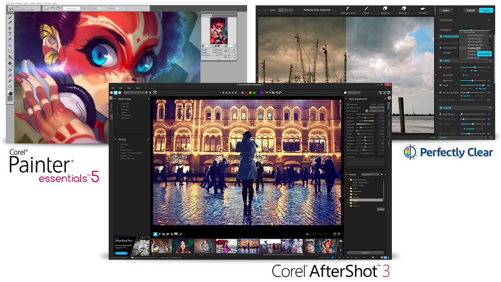Image resolution: width=501 pixels, height=282 pixels.
Task: Select the Brush tool in Painter Essentials
Action: [10, 17]
